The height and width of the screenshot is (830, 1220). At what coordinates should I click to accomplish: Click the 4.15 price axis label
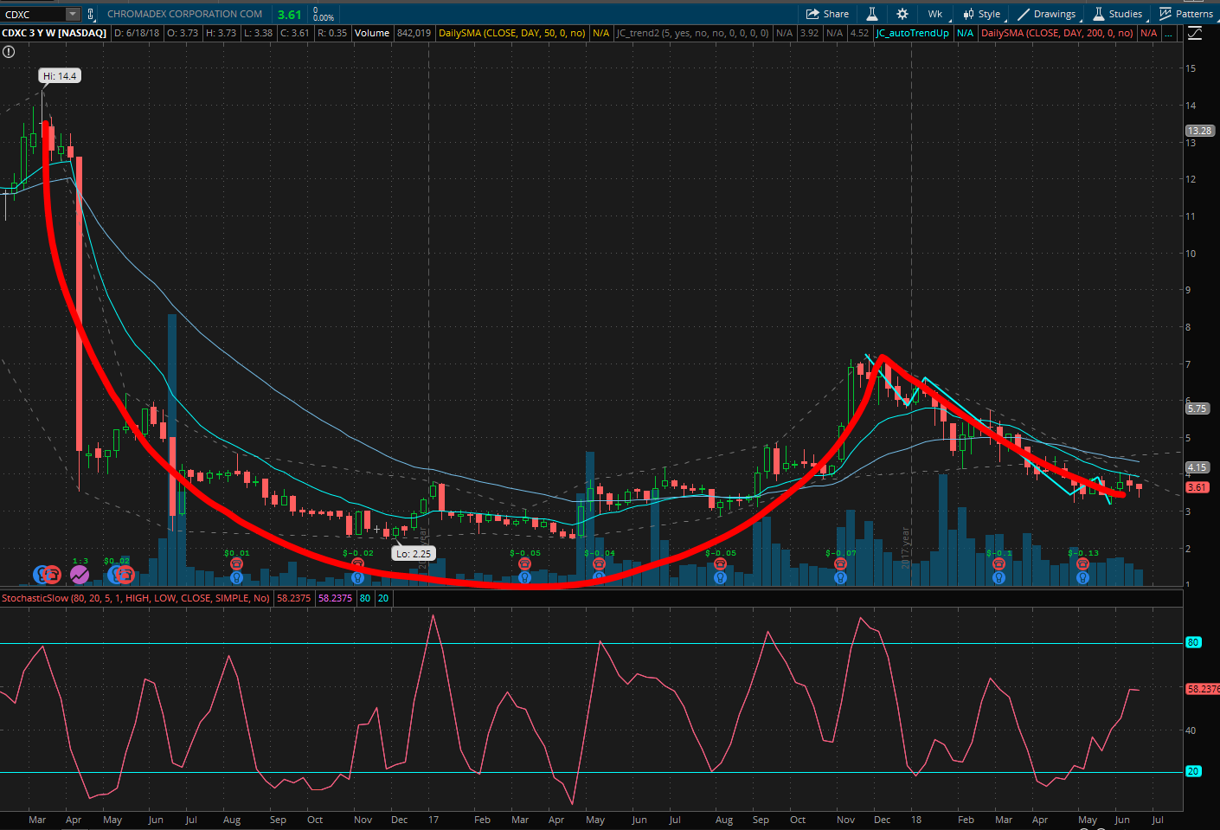[1197, 467]
